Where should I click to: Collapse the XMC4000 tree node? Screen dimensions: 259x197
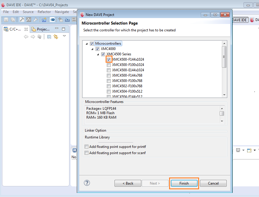pyautogui.click(x=92, y=49)
